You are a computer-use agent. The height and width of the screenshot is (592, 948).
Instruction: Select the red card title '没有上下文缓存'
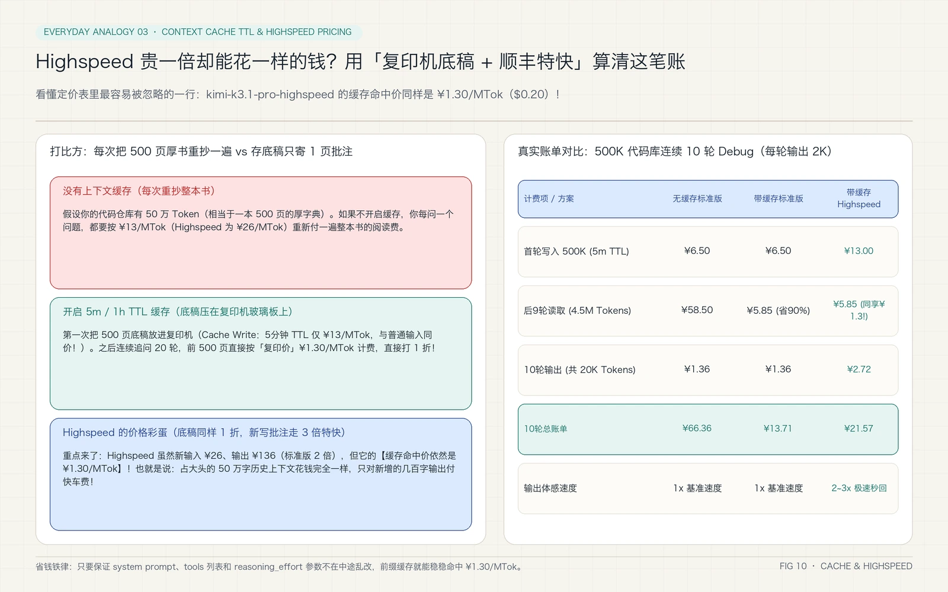pyautogui.click(x=141, y=191)
